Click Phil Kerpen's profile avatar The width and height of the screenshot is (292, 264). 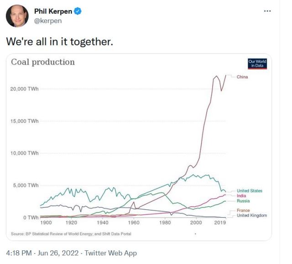(17, 16)
